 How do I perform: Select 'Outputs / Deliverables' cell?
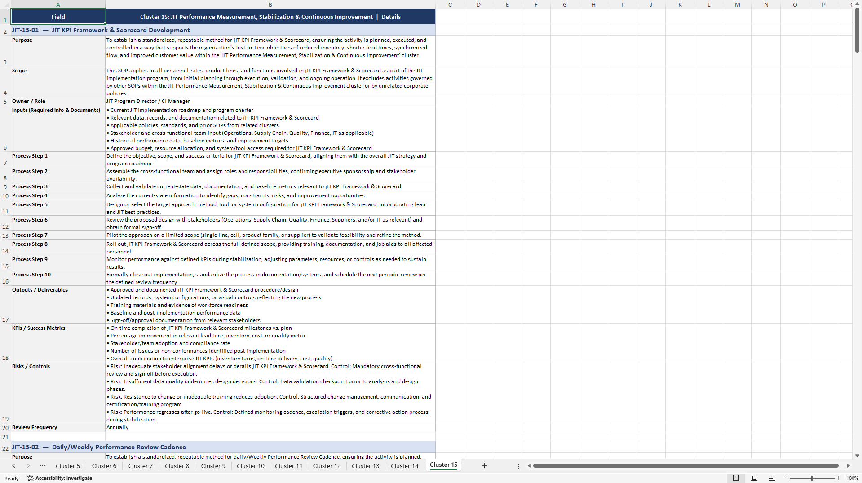pos(58,305)
